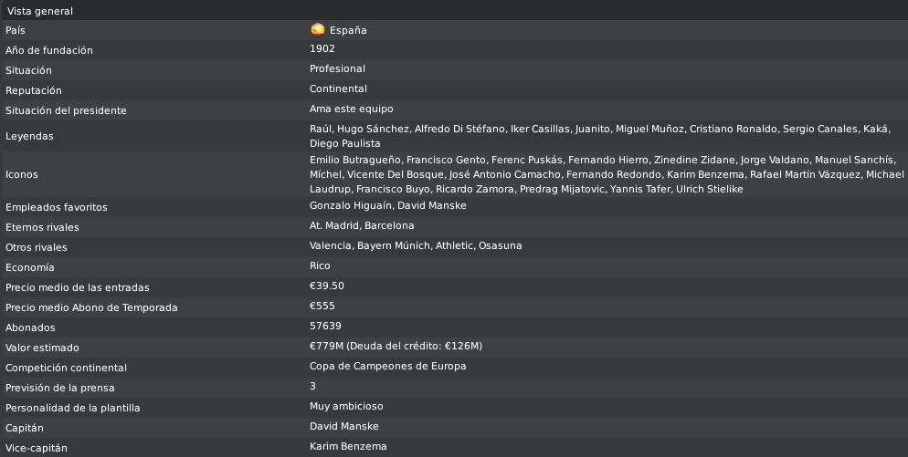Select David Manske in Empleados favoritos
Viewport: 908px width, 457px height.
click(x=432, y=205)
